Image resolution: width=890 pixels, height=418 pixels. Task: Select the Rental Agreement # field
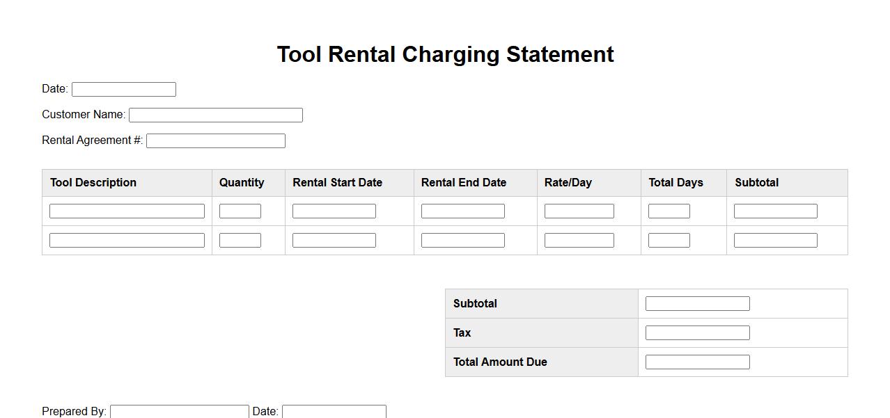click(x=216, y=140)
